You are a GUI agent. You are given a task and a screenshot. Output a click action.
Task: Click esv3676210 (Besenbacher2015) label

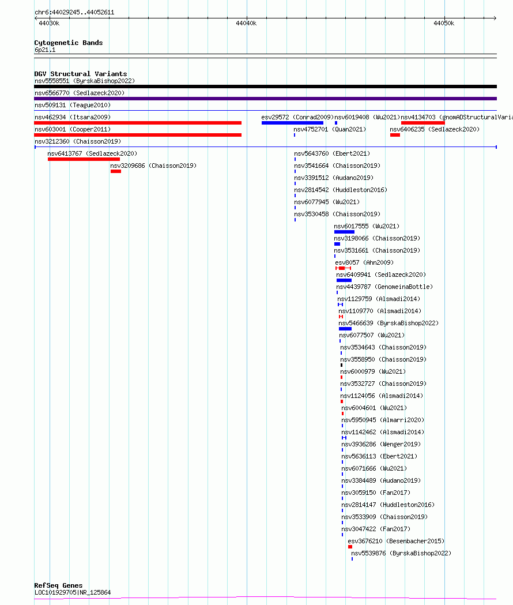click(396, 542)
